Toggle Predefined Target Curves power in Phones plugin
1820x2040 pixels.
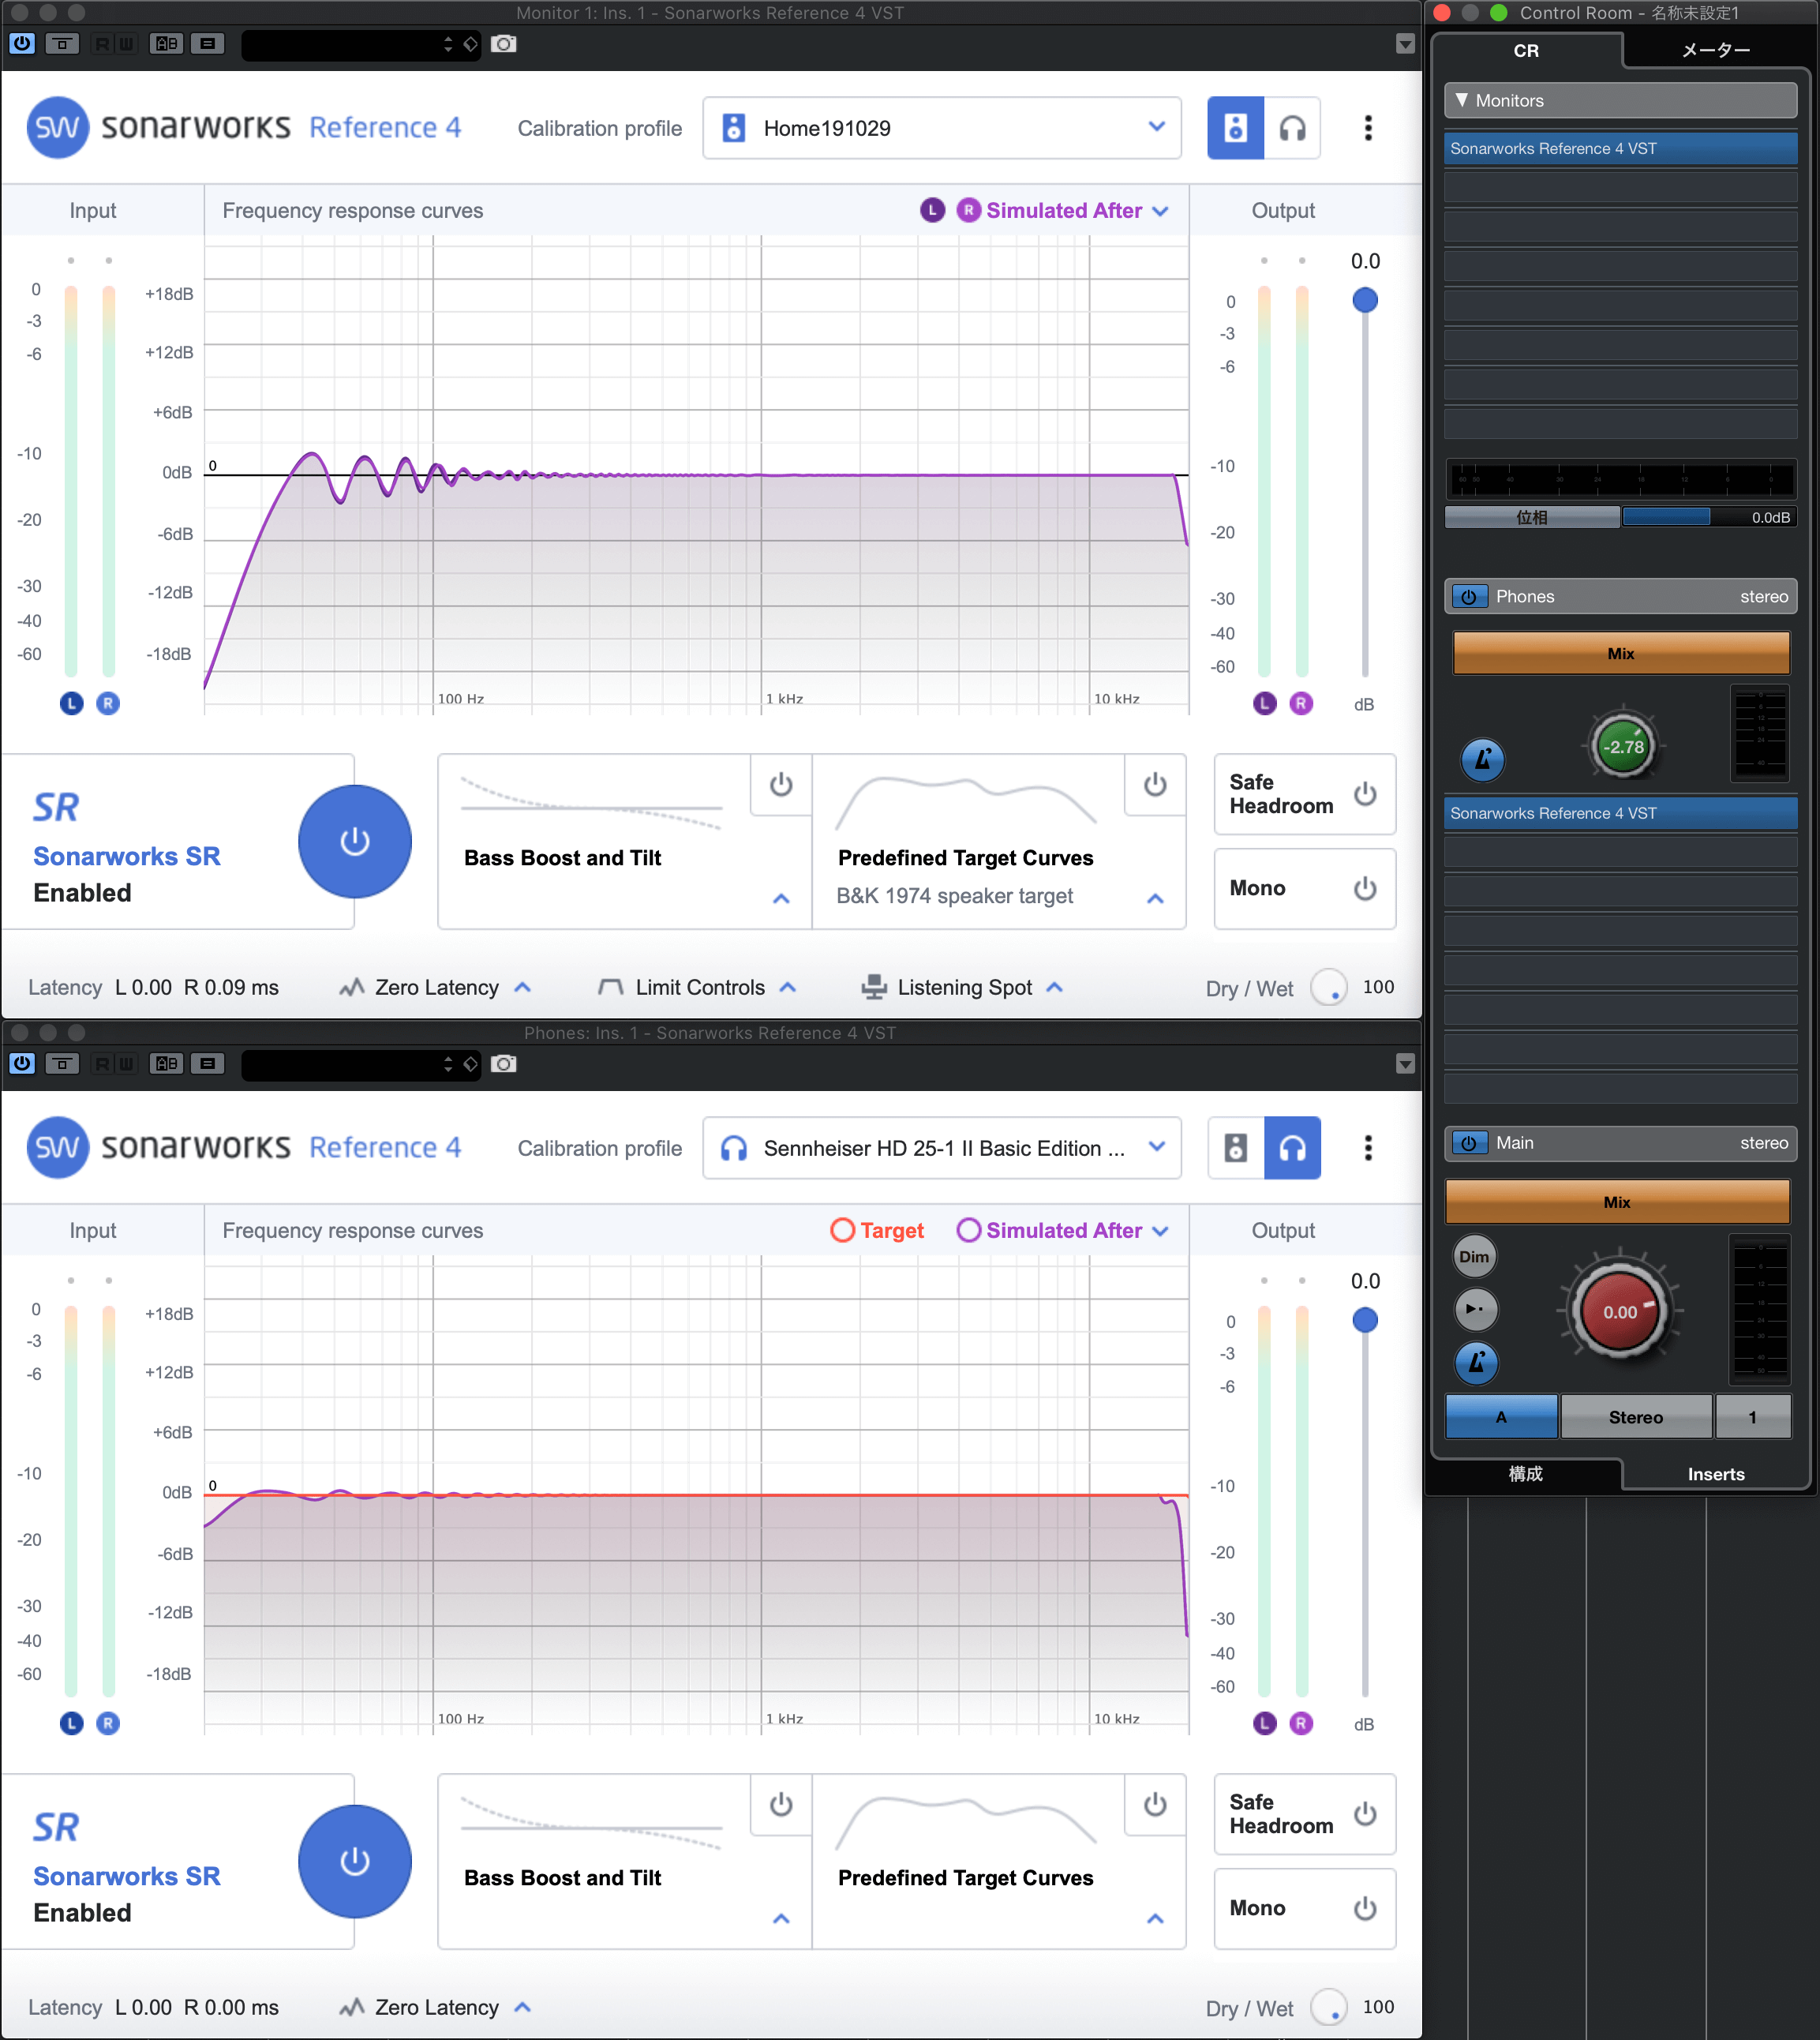pyautogui.click(x=1155, y=1805)
